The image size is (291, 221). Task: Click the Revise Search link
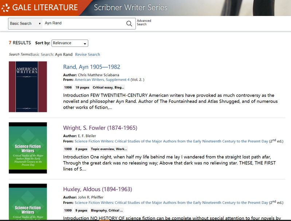click(87, 55)
